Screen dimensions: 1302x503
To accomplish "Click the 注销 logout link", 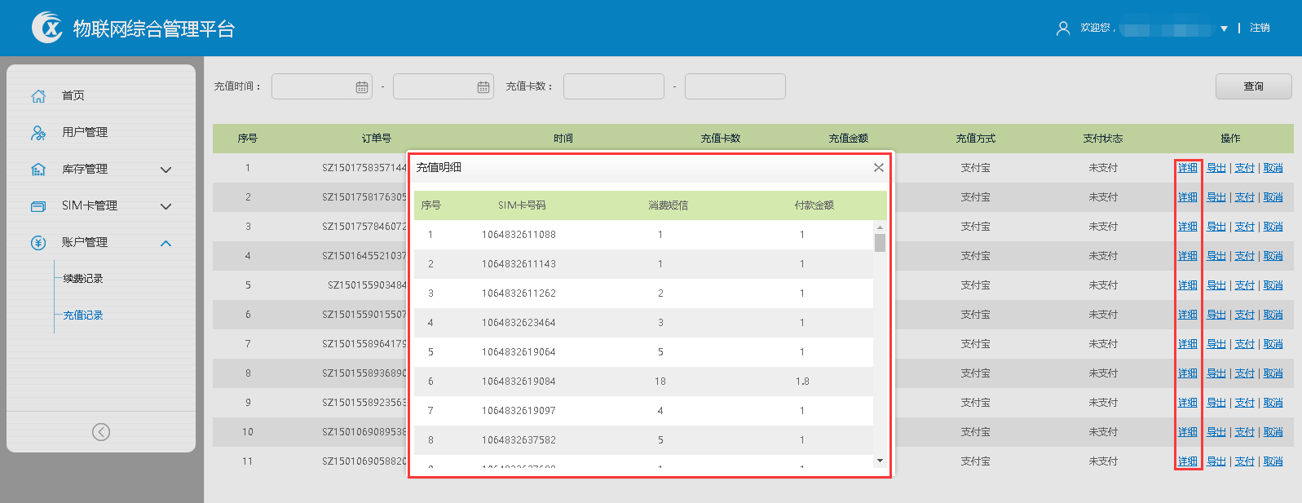I will coord(1260,28).
